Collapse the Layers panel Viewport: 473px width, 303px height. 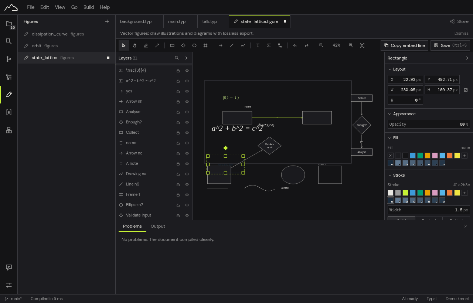pos(186,58)
